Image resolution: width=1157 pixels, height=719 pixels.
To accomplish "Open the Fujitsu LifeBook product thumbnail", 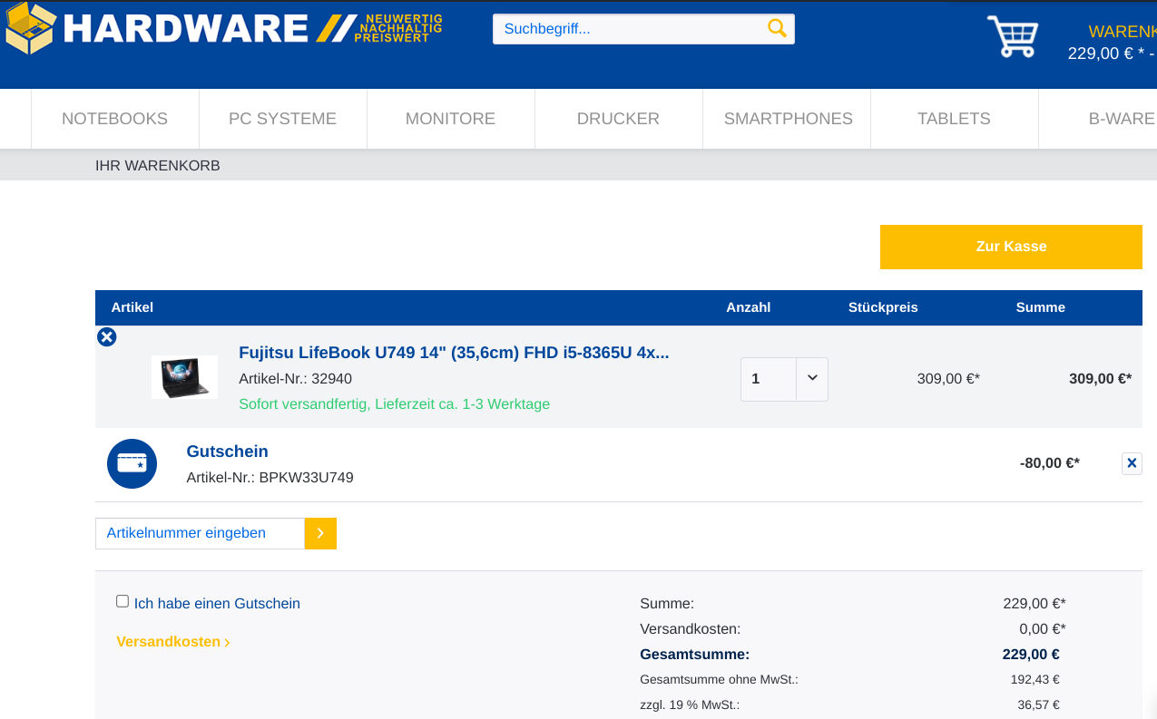I will (184, 377).
